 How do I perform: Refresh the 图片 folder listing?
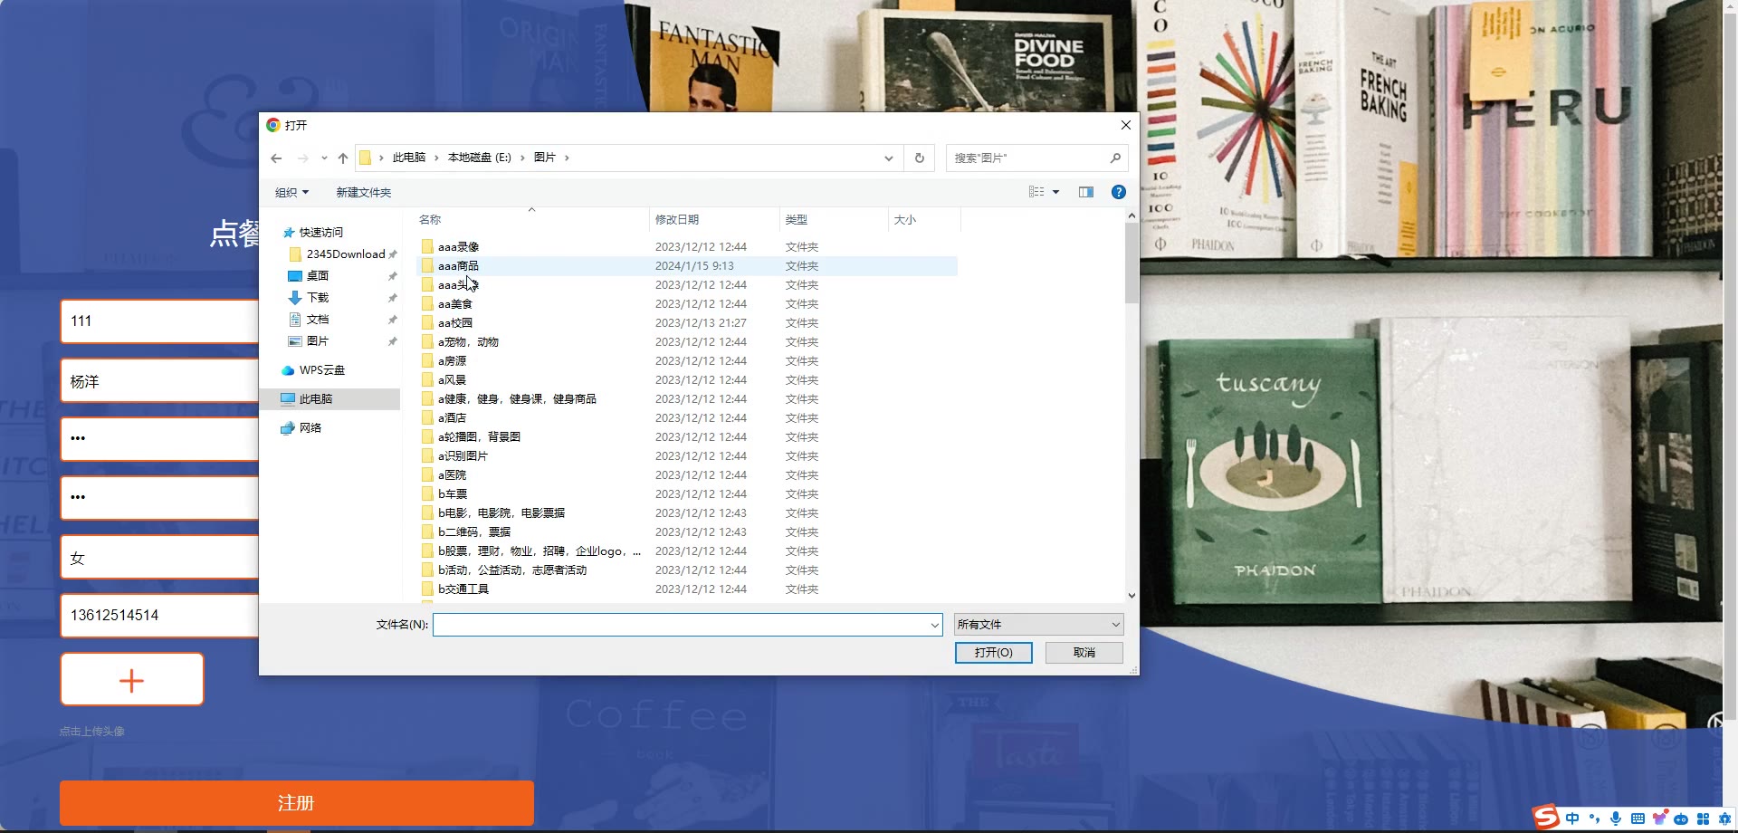(919, 158)
